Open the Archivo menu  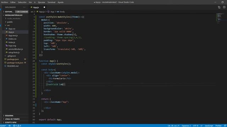(x=5, y=2)
